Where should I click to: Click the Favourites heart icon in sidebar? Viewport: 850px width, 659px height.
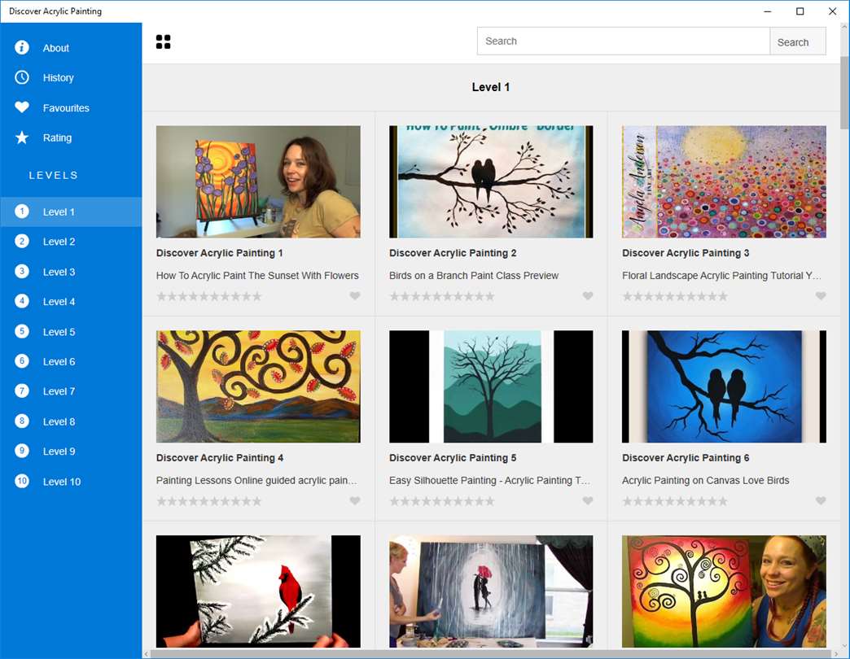[x=22, y=107]
